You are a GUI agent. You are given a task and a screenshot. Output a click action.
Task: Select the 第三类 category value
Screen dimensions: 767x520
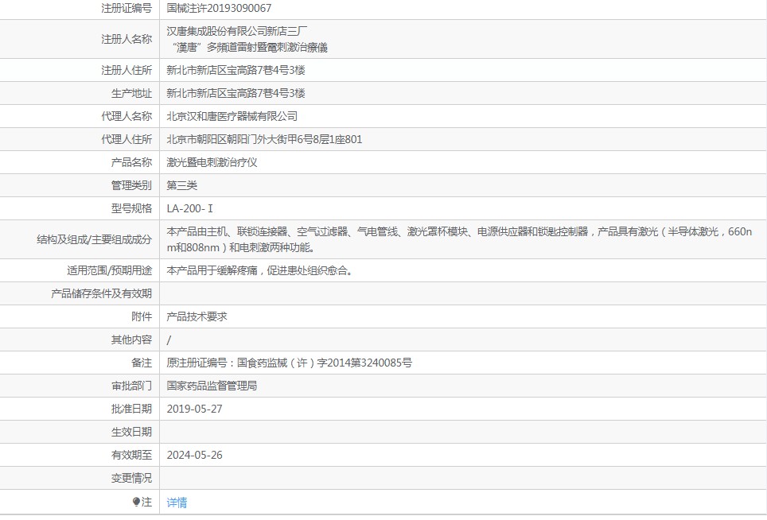coord(182,185)
